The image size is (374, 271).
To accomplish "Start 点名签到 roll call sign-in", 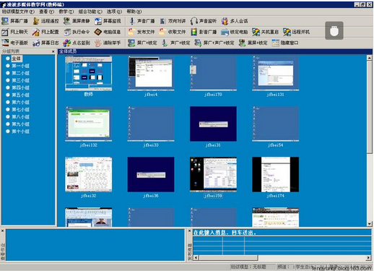I will click(77, 43).
